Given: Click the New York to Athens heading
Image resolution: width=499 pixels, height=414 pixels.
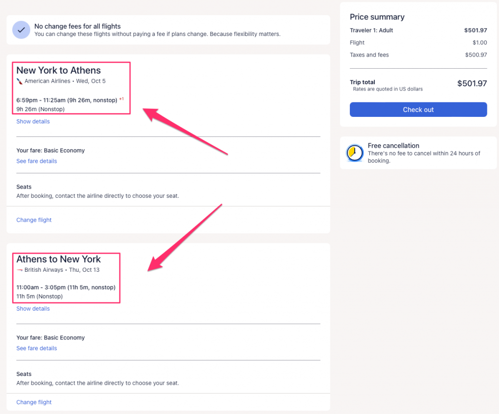Looking at the screenshot, I should [58, 71].
